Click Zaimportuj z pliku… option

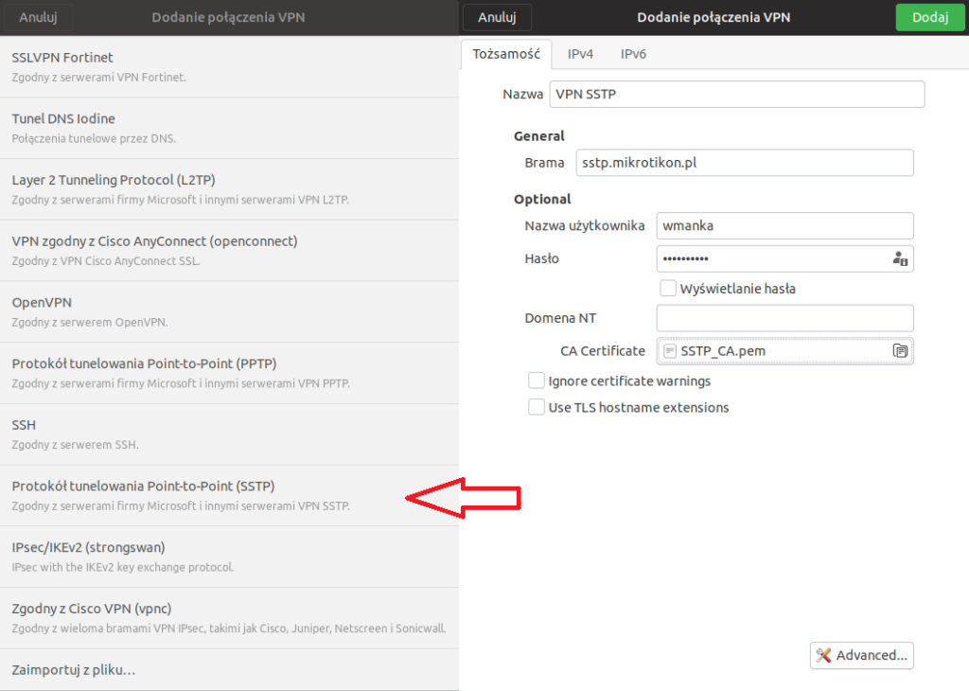[229, 669]
